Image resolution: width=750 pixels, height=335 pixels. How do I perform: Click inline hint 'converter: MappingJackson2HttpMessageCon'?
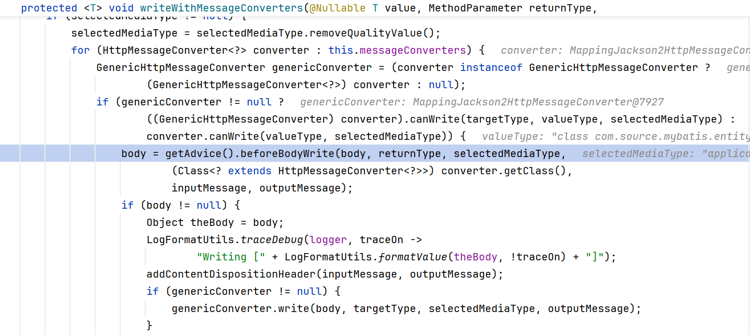(x=625, y=50)
